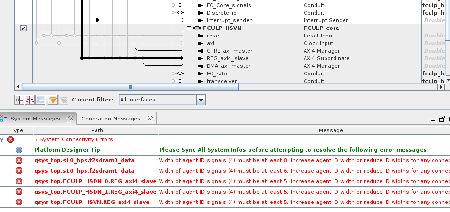Open the Current filter dropdown arrow
450x212 pixels.
[201, 100]
